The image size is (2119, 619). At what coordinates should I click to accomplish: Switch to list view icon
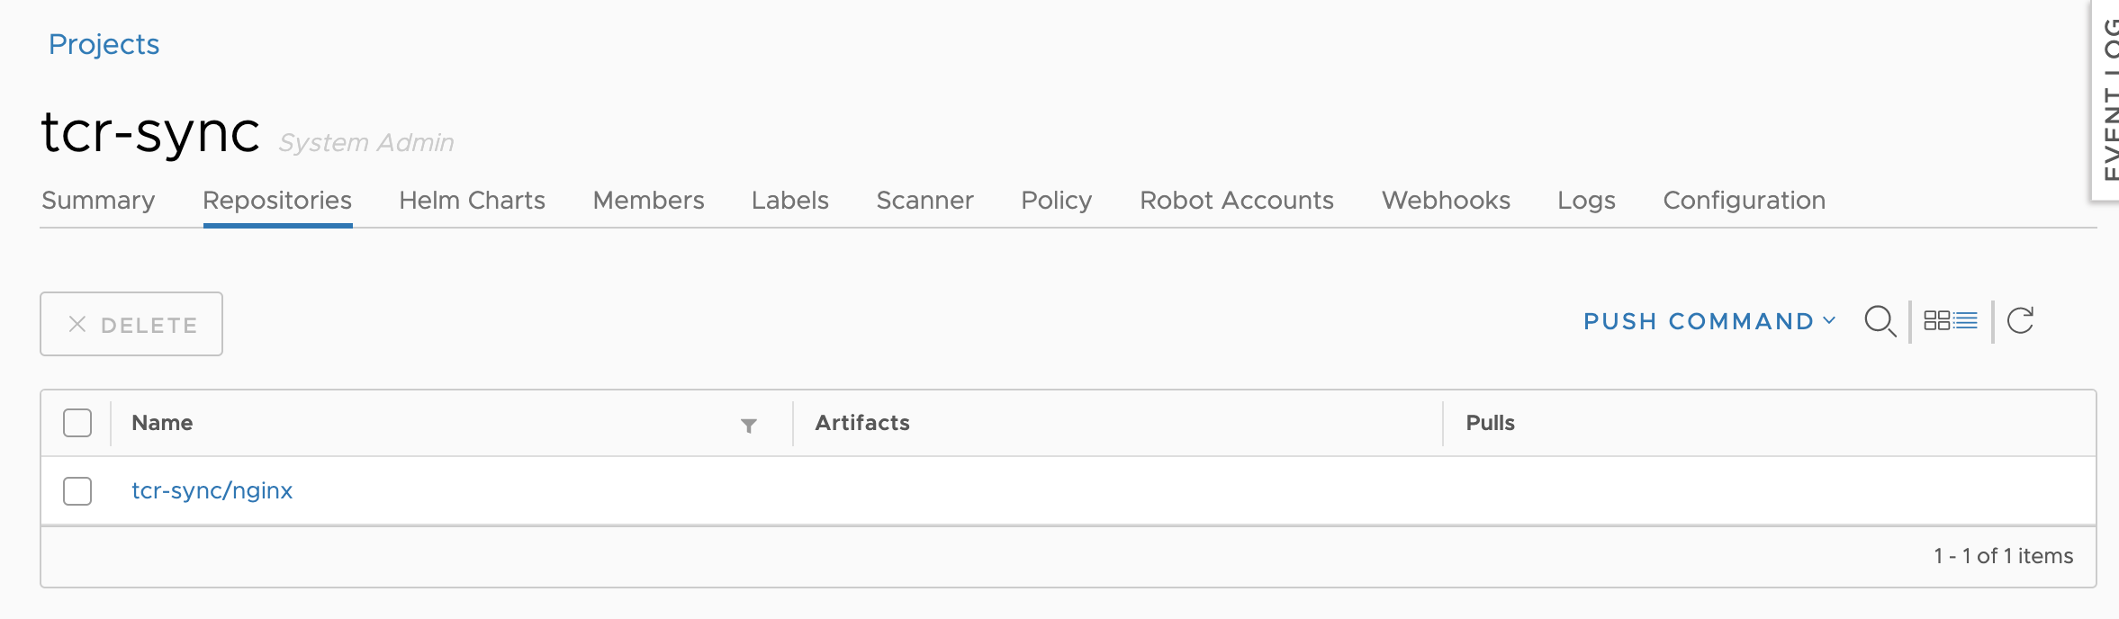coord(1965,320)
